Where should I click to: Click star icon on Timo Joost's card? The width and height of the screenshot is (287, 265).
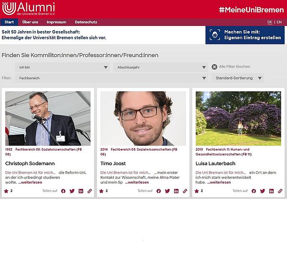101,191
